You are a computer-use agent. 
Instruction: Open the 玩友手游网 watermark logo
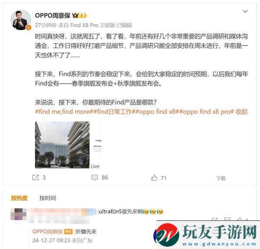(x=205, y=234)
